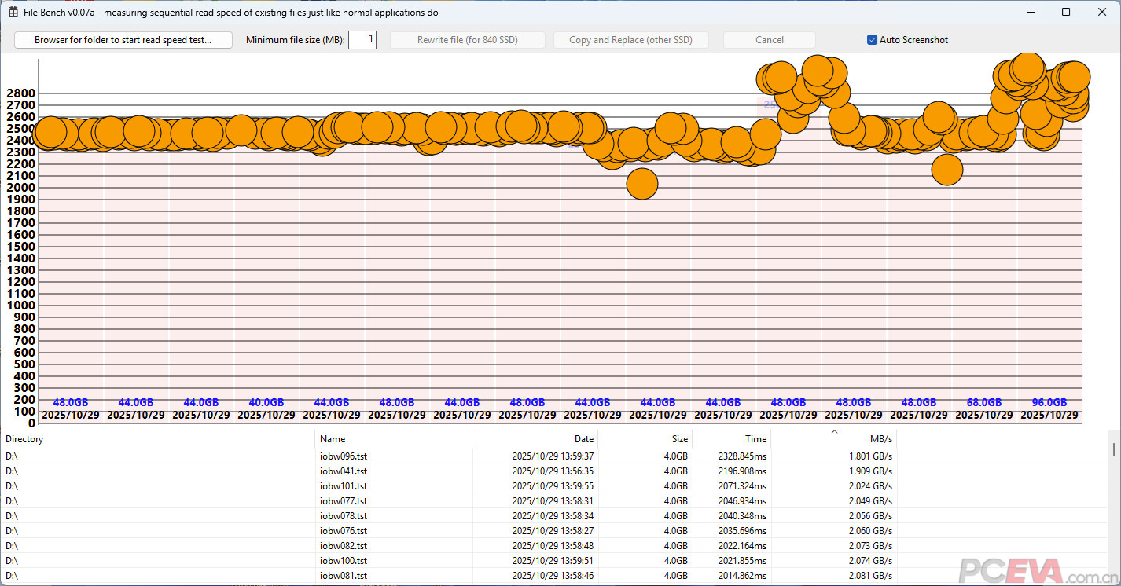
Task: Click the vertical scrollbar of file list
Action: tap(1113, 511)
